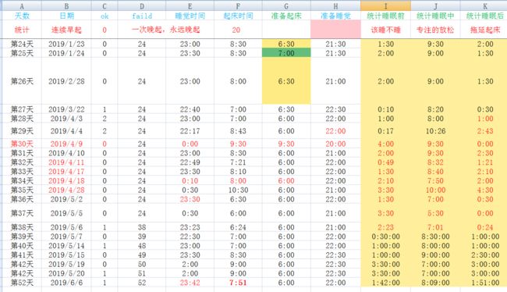Select the wake time 8:43

(x=238, y=131)
